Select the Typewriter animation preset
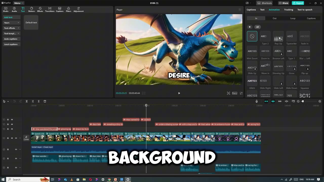 pos(291,36)
